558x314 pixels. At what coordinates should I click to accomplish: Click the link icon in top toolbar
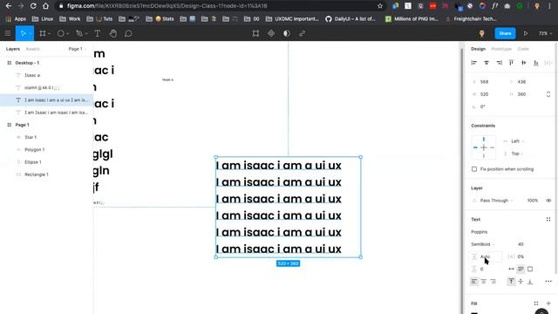point(303,33)
